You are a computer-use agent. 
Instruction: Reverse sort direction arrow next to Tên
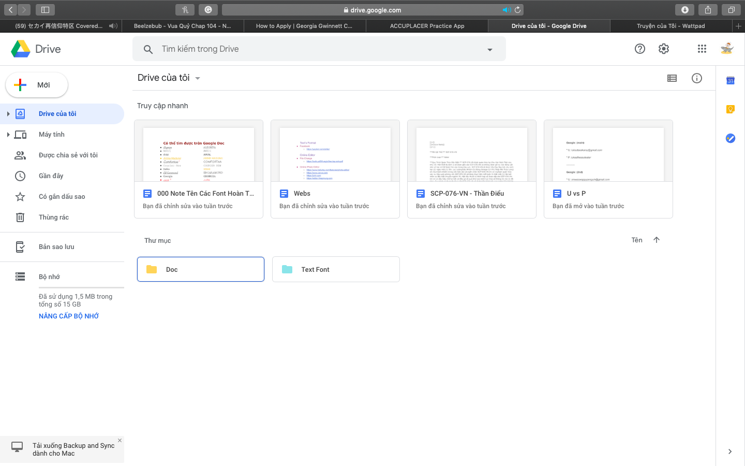point(657,240)
